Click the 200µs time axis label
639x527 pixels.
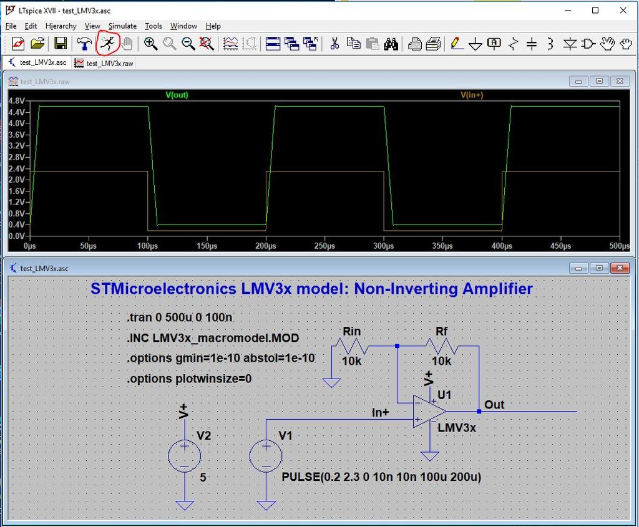pos(266,246)
